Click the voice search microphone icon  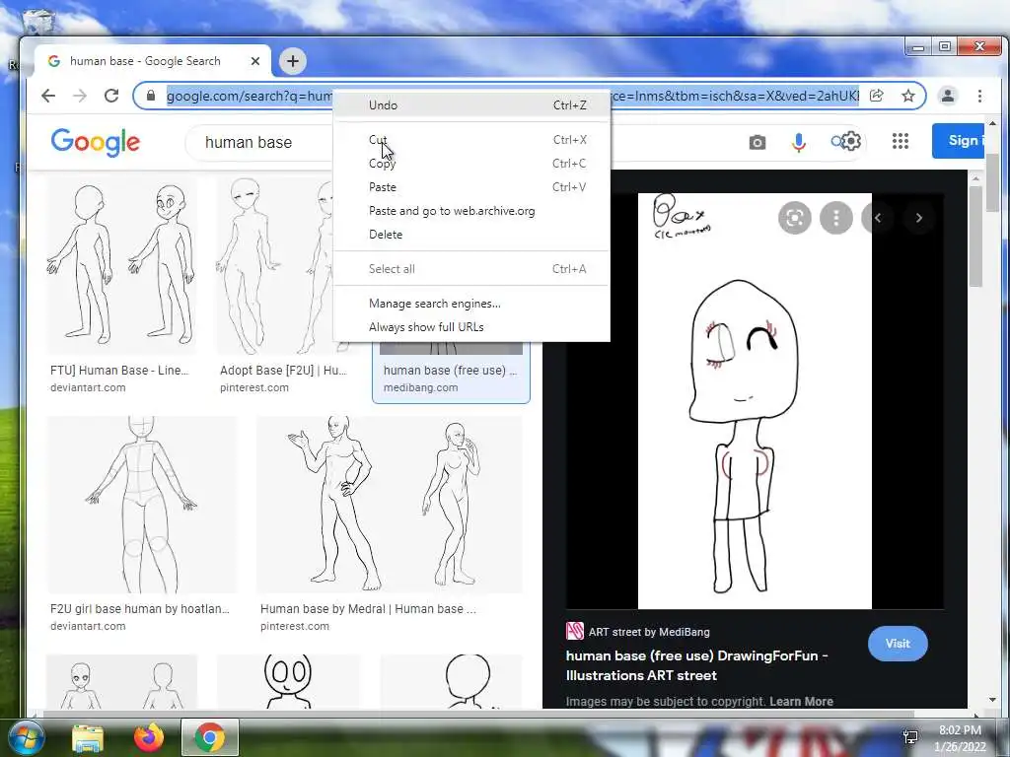click(799, 142)
